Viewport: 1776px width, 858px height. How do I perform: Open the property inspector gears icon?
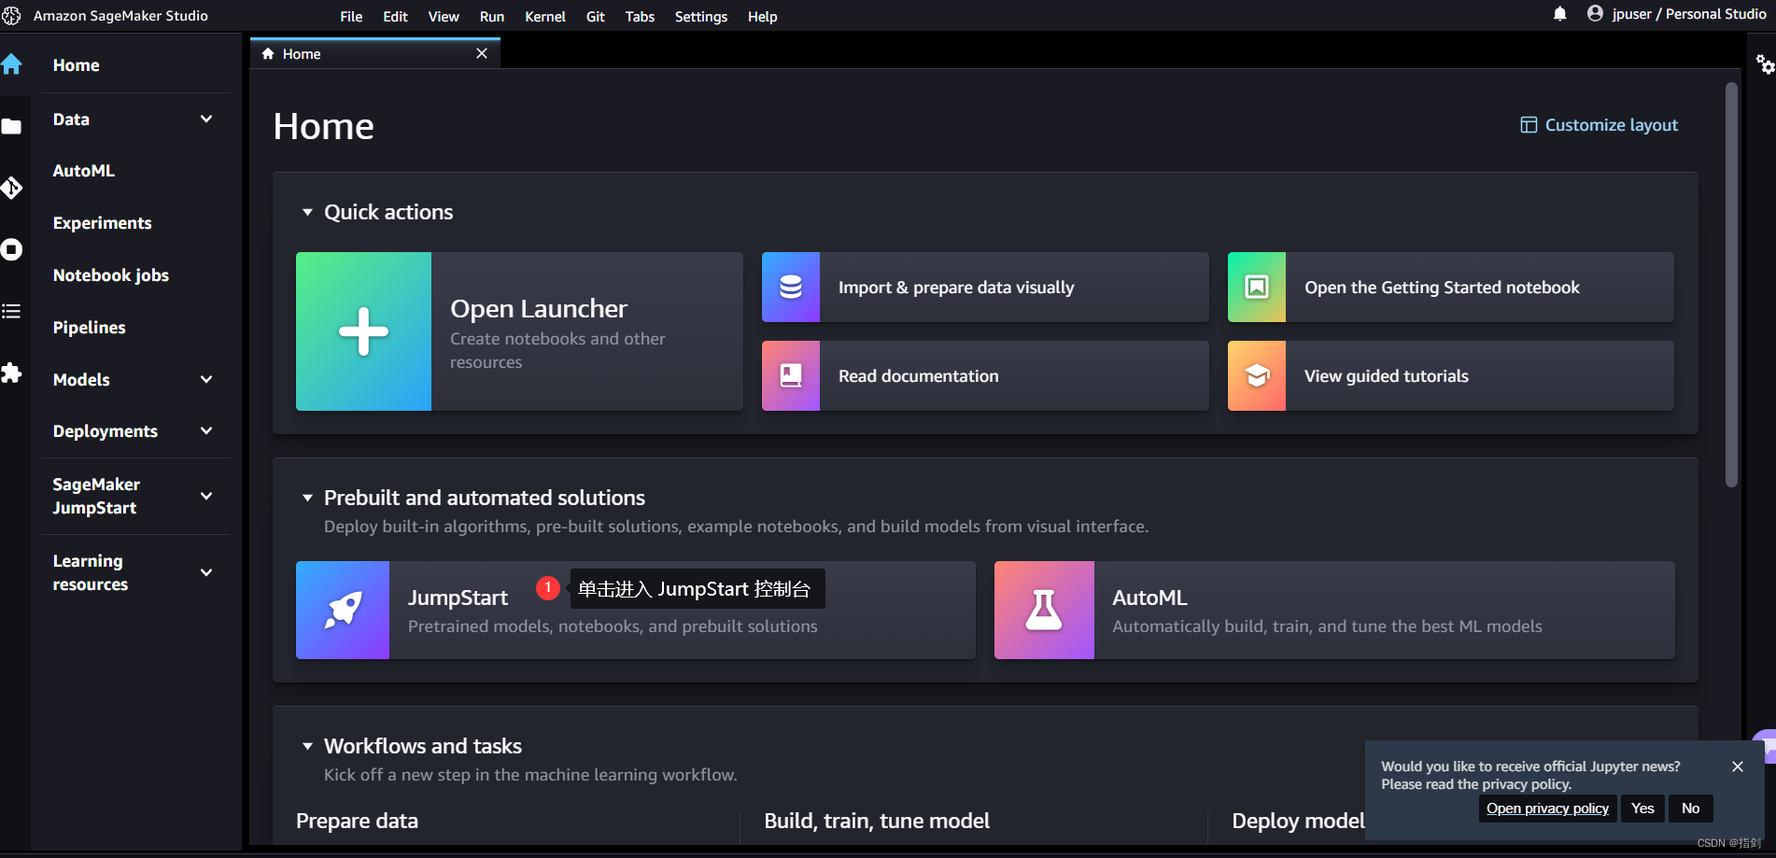1765,64
